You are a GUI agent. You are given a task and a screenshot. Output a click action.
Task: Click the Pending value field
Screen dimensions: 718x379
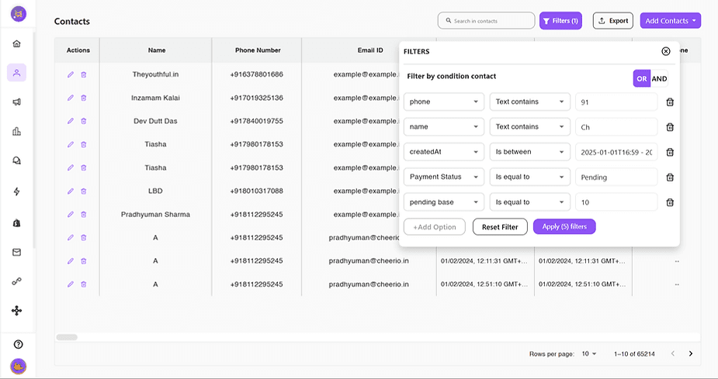pyautogui.click(x=616, y=177)
